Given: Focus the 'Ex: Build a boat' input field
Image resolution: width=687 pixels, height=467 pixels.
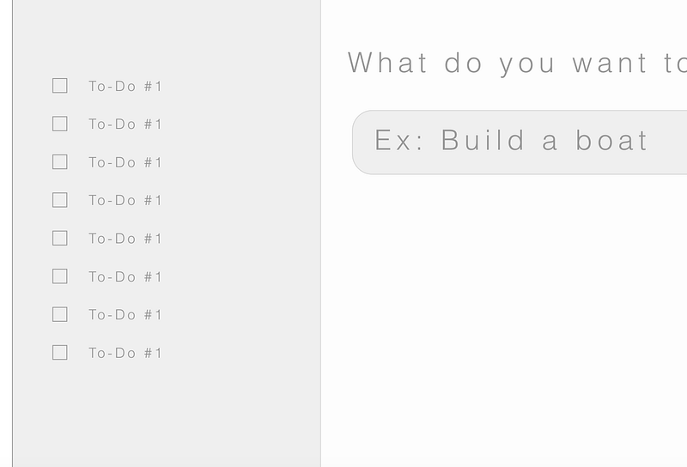Looking at the screenshot, I should [520, 143].
